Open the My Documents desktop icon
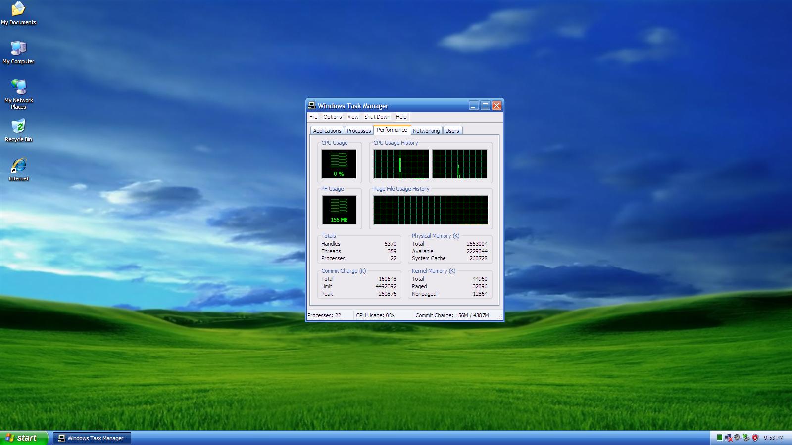This screenshot has height=445, width=792. click(18, 13)
